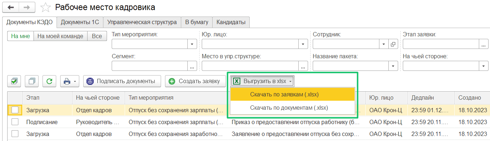Click into Этап заявки input field
This screenshot has height=141, width=490.
click(441, 44)
